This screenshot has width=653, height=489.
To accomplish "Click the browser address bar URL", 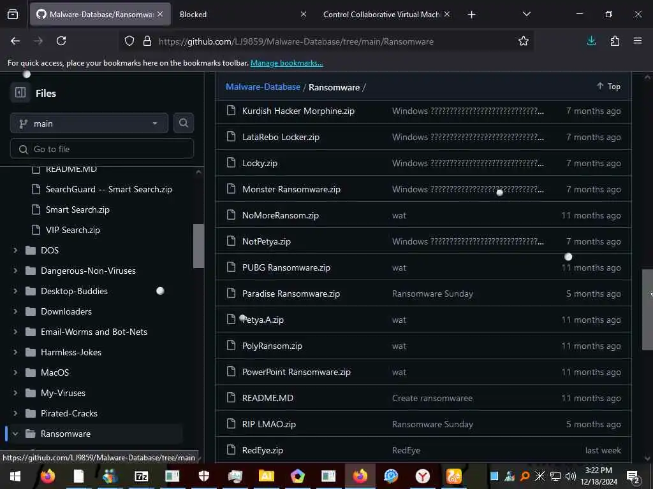I will tap(296, 41).
